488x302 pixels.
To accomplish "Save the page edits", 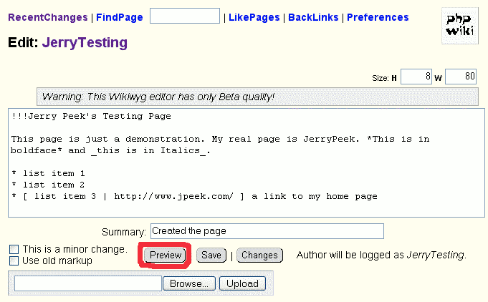I will click(x=211, y=255).
